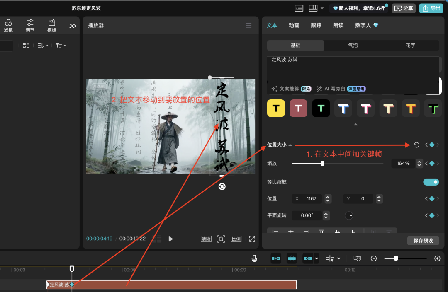This screenshot has height=292, width=448.
Task: Click the microphone recording icon above the timeline
Action: 254,258
